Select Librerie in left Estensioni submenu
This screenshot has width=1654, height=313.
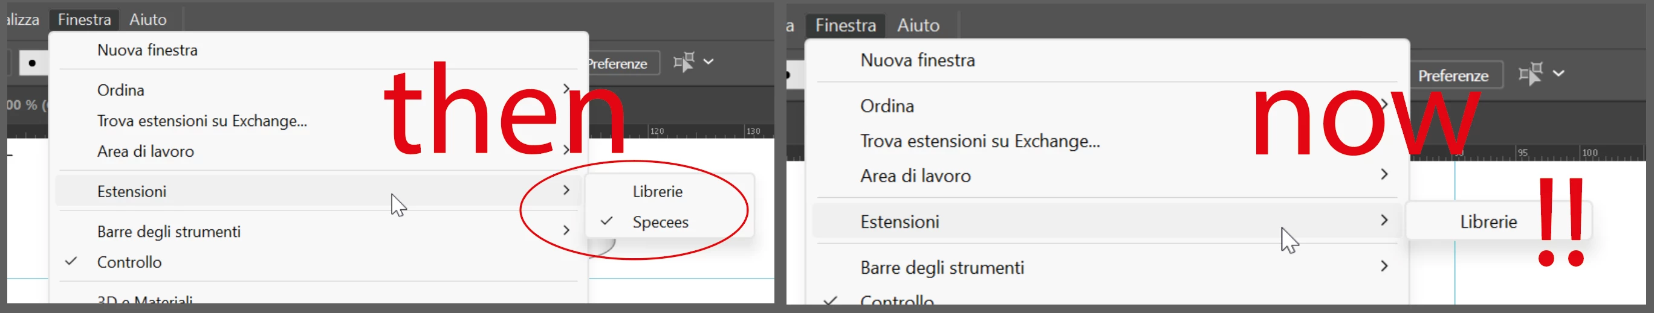pos(669,191)
